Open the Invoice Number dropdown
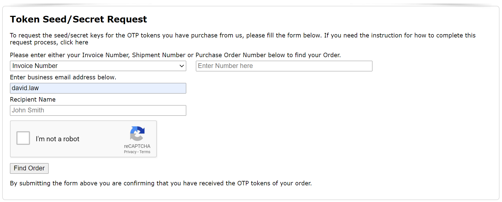 98,66
